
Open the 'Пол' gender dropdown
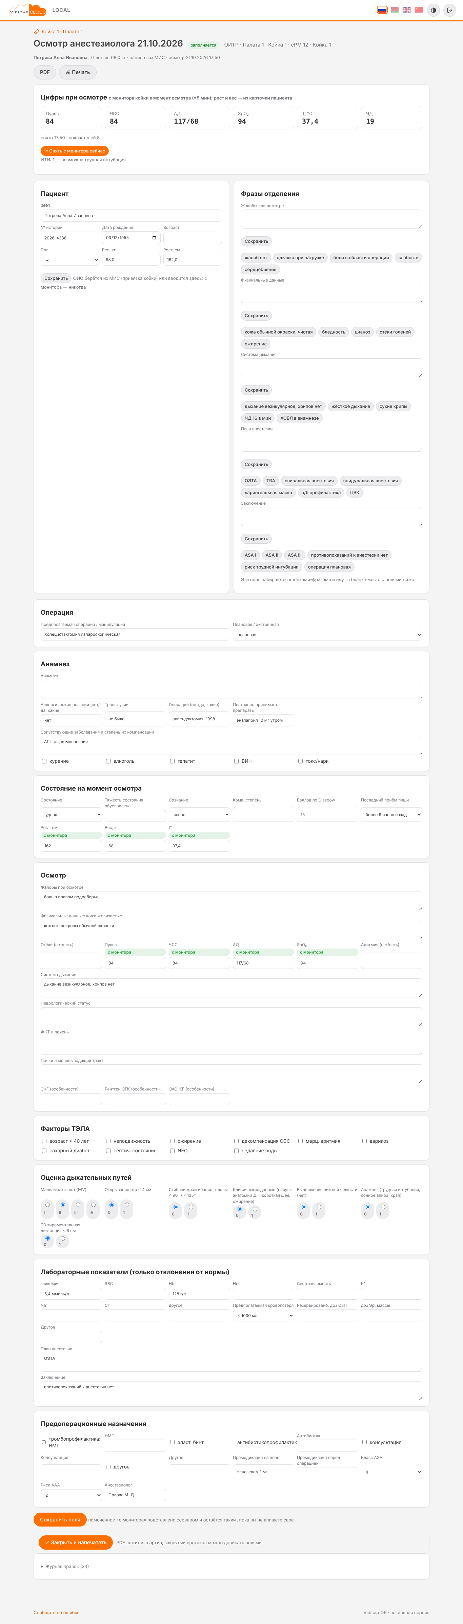70,260
